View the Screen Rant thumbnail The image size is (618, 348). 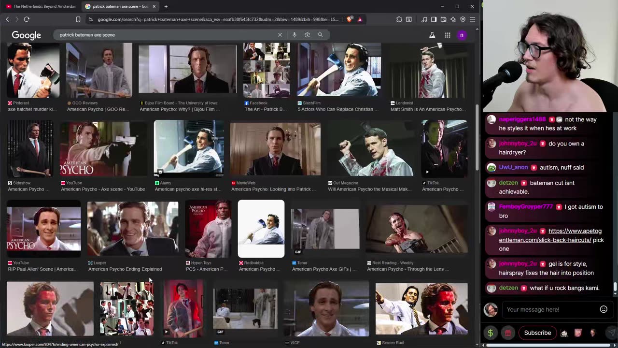pyautogui.click(x=421, y=309)
